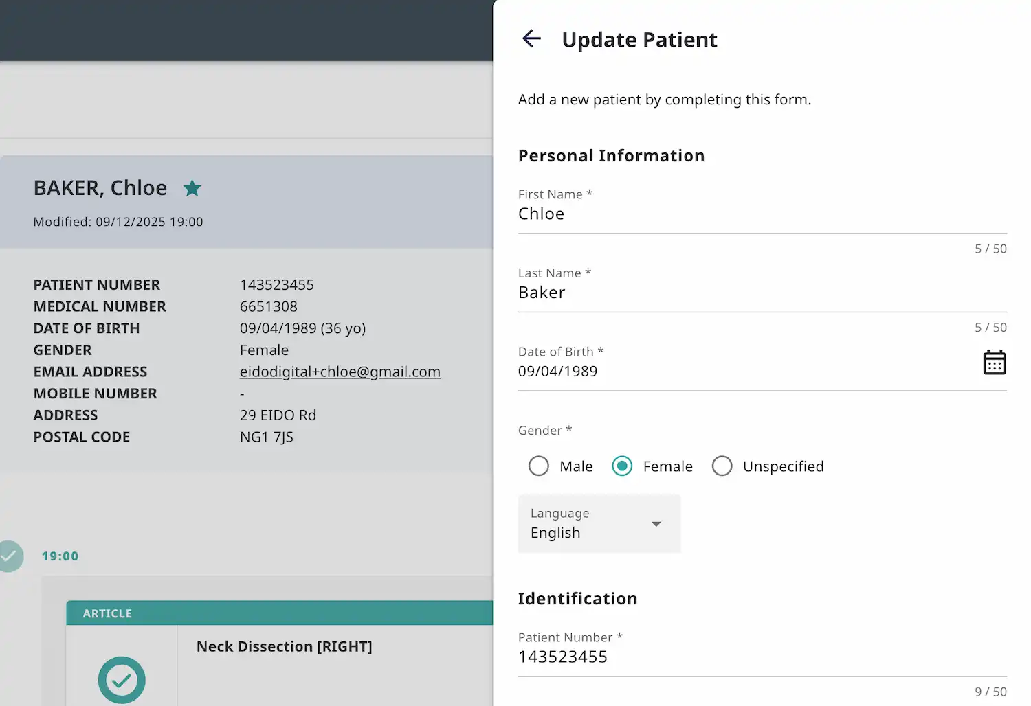The image size is (1031, 706).
Task: Click the Neck Dissection [RIGHT] article title
Action: (284, 646)
